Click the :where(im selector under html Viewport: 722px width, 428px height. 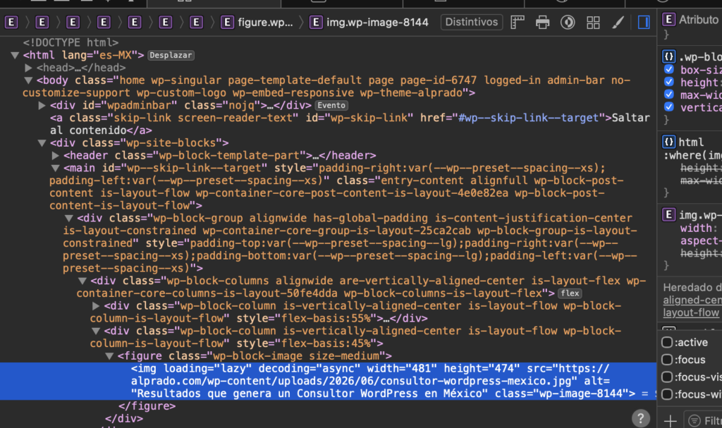point(692,155)
